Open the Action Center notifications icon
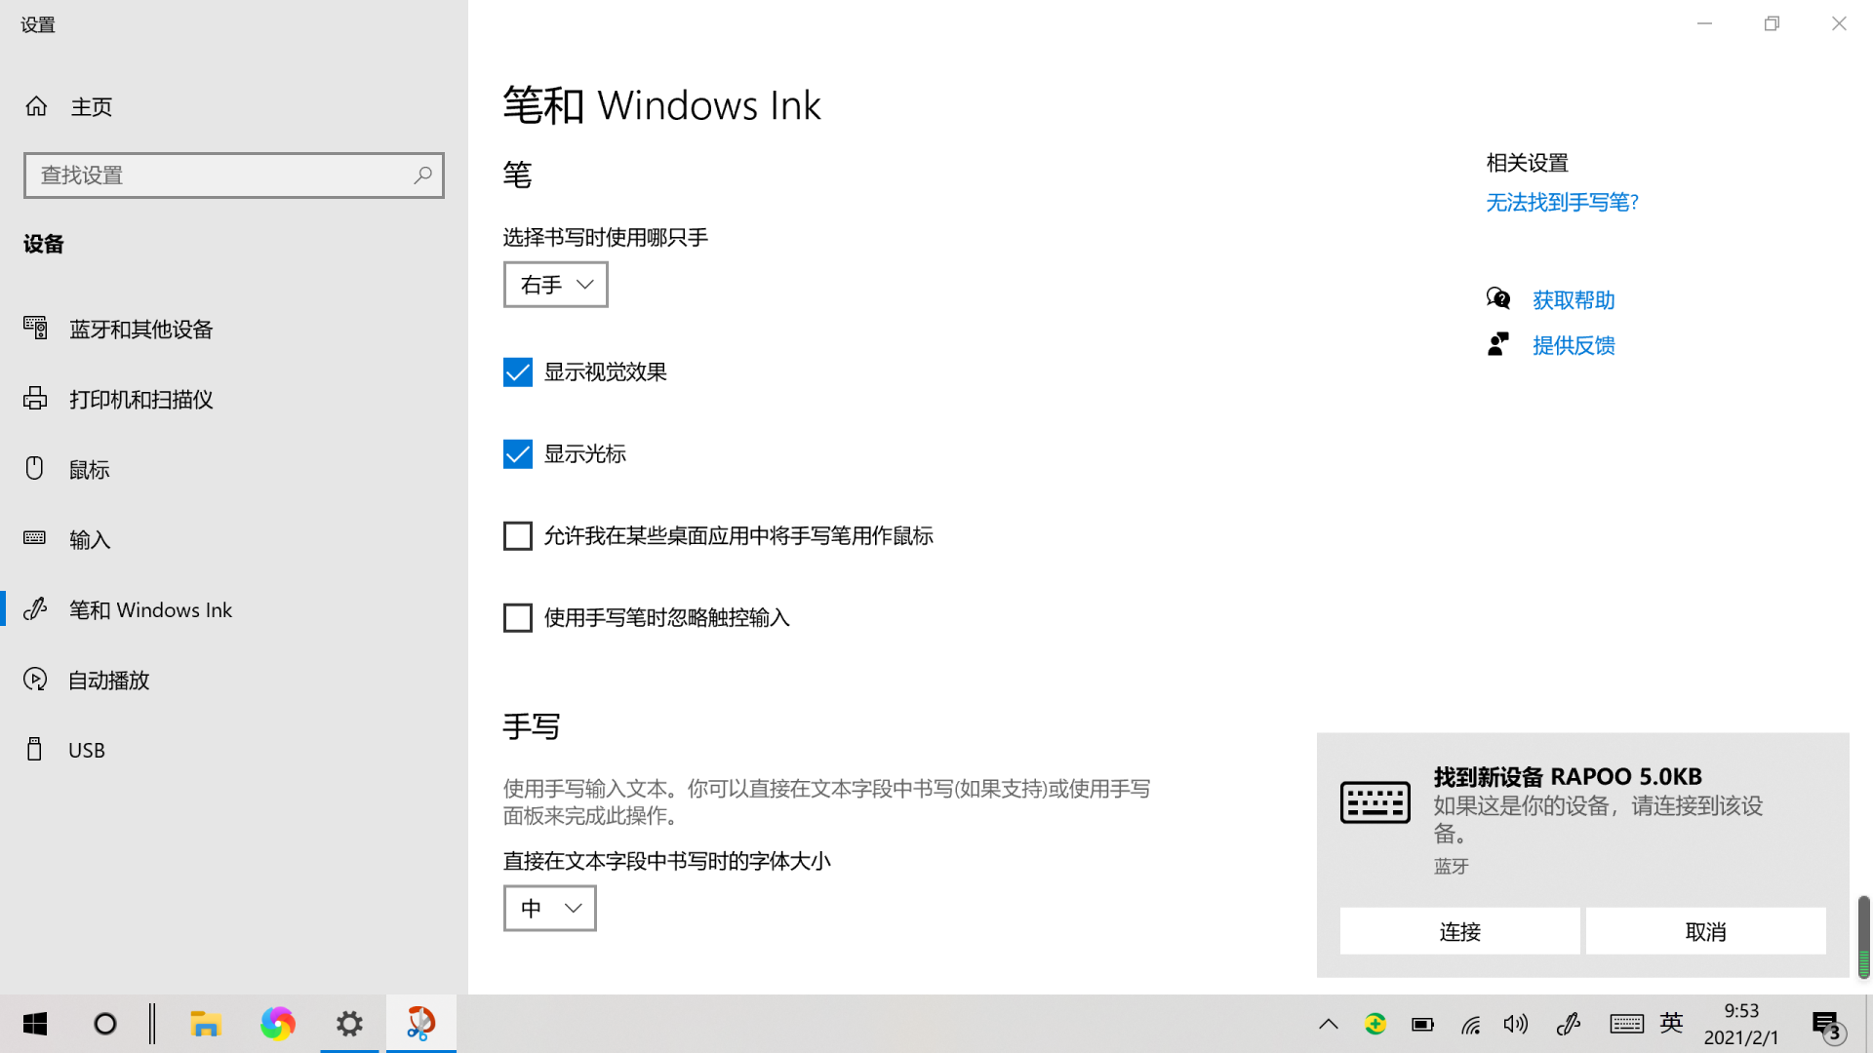Viewport: 1873px width, 1053px height. coord(1827,1026)
